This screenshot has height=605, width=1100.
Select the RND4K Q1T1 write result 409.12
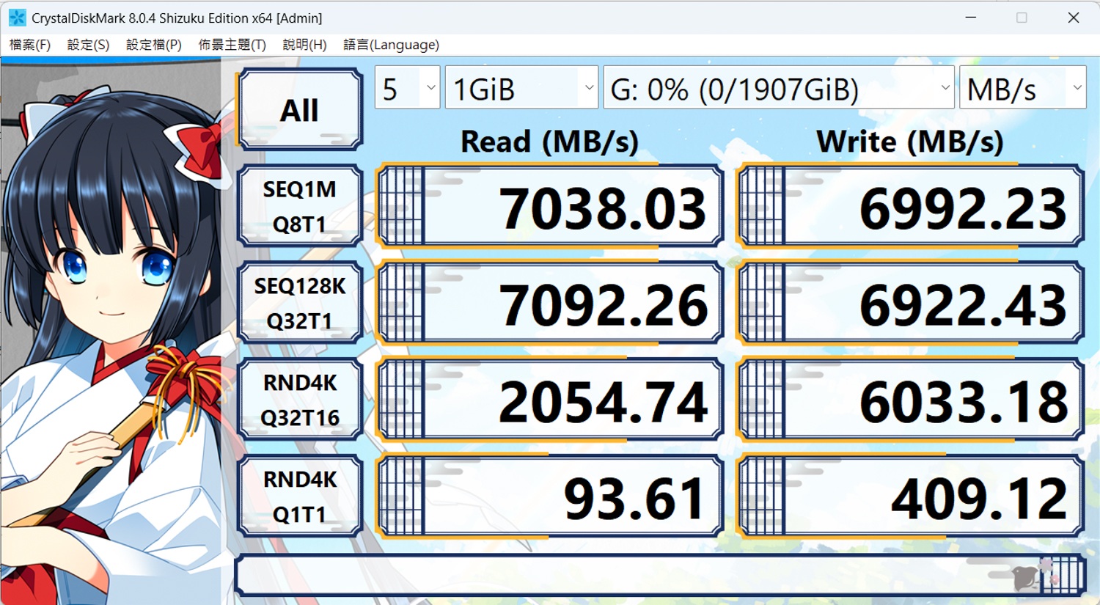click(911, 497)
